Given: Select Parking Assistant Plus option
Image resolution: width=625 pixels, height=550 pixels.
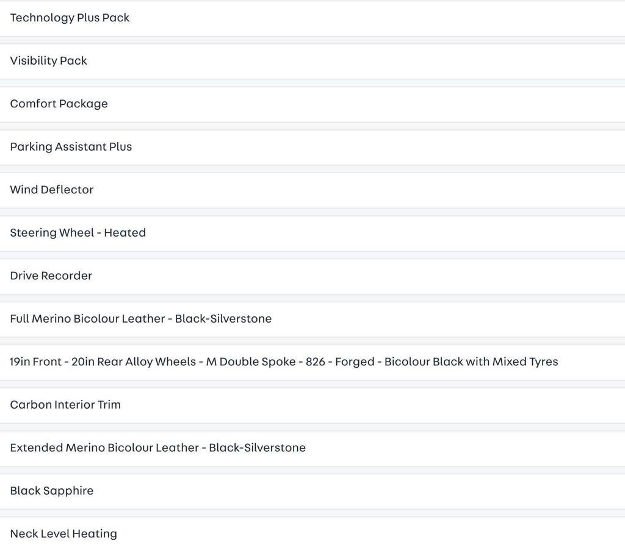Looking at the screenshot, I should point(312,148).
